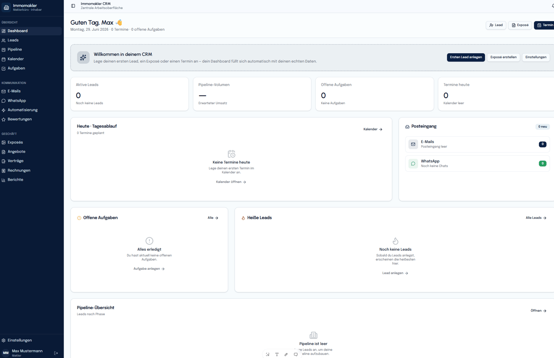Select the pencil tool in bottom toolbar
Screen dimensions: 554x358
pyautogui.click(x=286, y=355)
